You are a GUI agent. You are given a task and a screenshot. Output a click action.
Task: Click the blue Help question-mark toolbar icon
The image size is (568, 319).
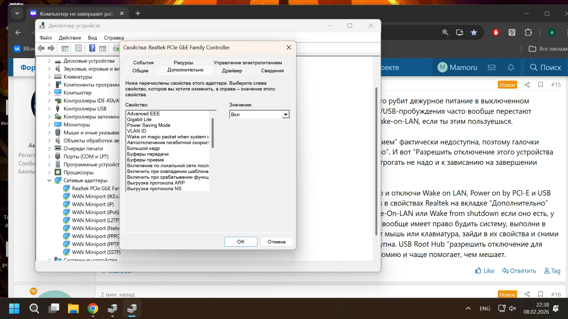(92, 48)
